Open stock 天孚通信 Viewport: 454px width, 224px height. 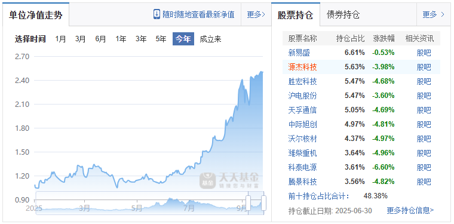click(303, 110)
